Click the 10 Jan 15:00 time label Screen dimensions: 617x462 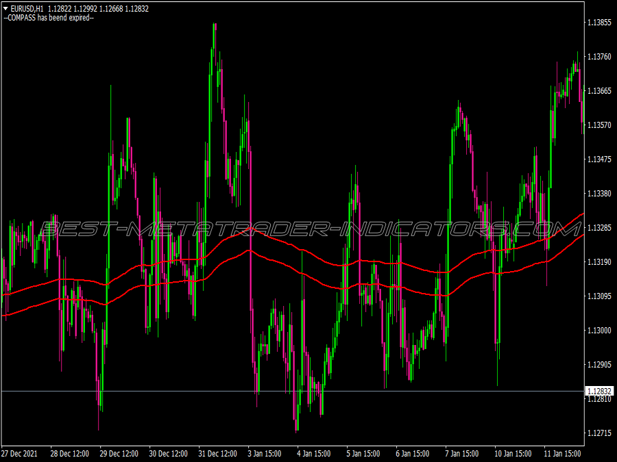tap(513, 454)
